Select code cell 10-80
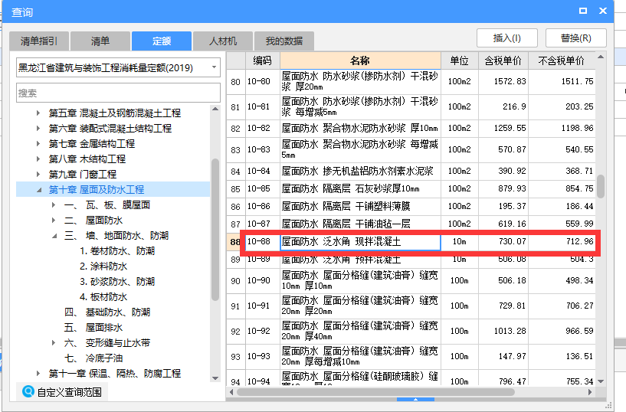Image resolution: width=626 pixels, height=412 pixels. click(x=262, y=81)
